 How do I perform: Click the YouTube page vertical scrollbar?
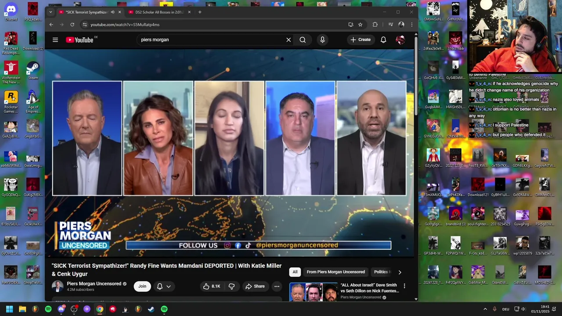click(x=416, y=75)
